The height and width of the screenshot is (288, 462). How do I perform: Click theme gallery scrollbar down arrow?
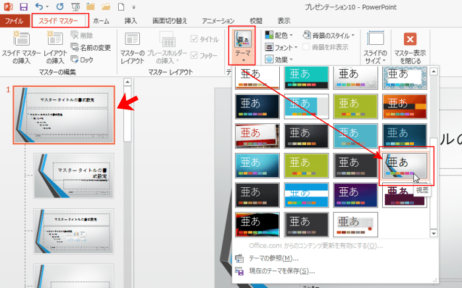coord(434,233)
